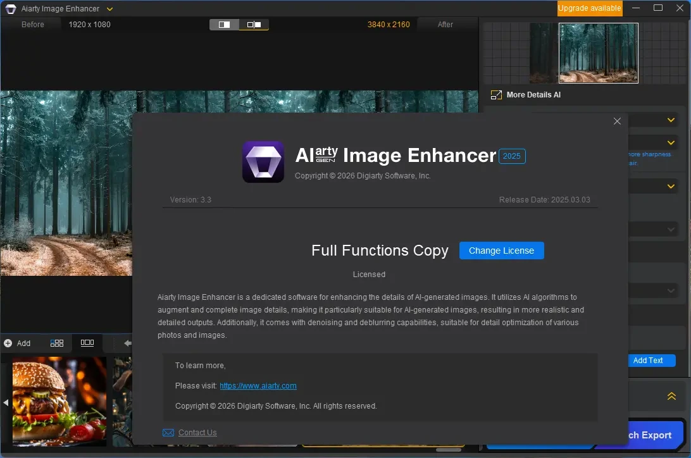Open the Aiarty Image Enhancer title dropdown
Screen dimensions: 691x458
(x=109, y=9)
